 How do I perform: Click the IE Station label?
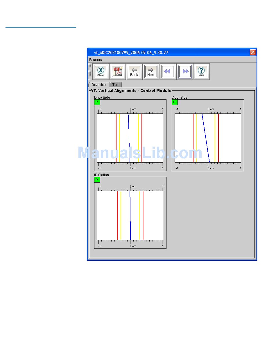(101, 175)
